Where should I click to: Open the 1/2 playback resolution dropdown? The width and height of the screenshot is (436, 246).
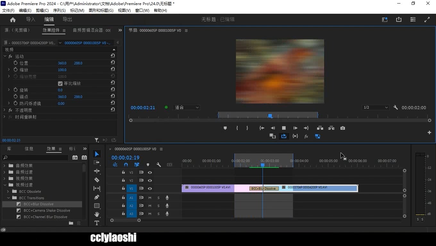point(375,108)
